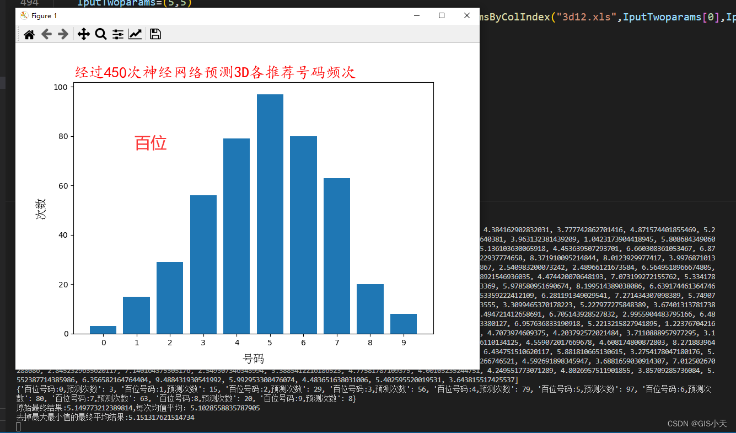The height and width of the screenshot is (433, 736).
Task: Click the bar for number 0
Action: [x=103, y=330]
